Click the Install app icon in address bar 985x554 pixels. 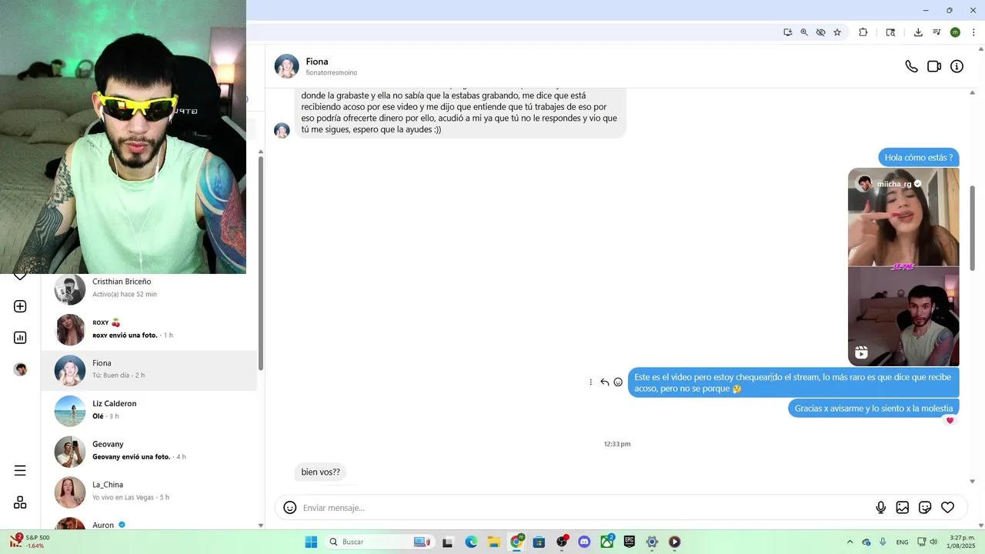click(788, 32)
